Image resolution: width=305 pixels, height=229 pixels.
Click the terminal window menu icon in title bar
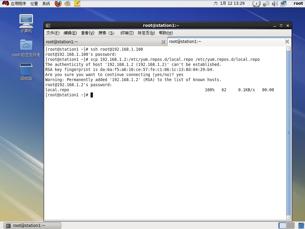tap(48, 26)
